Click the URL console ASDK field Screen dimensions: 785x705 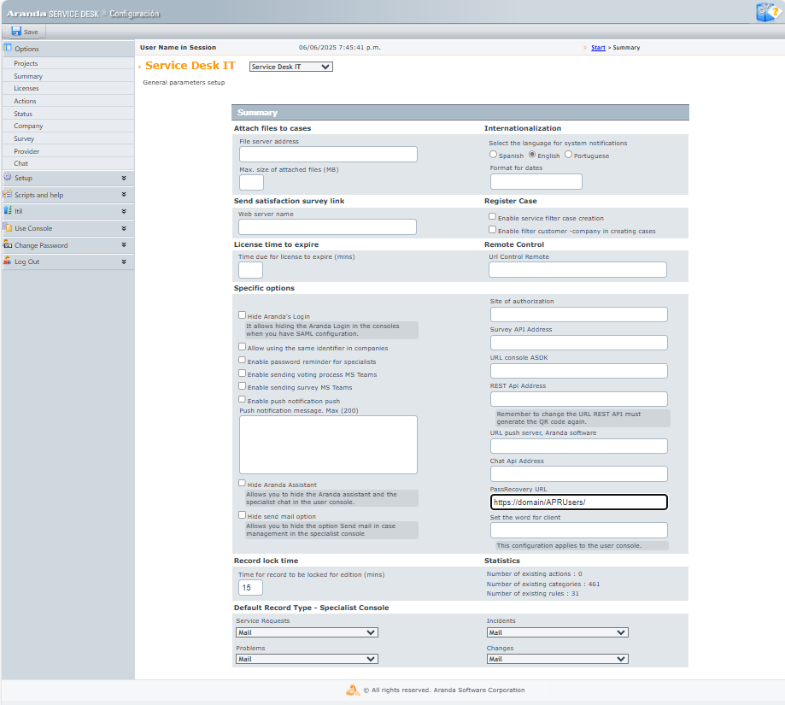click(x=579, y=371)
